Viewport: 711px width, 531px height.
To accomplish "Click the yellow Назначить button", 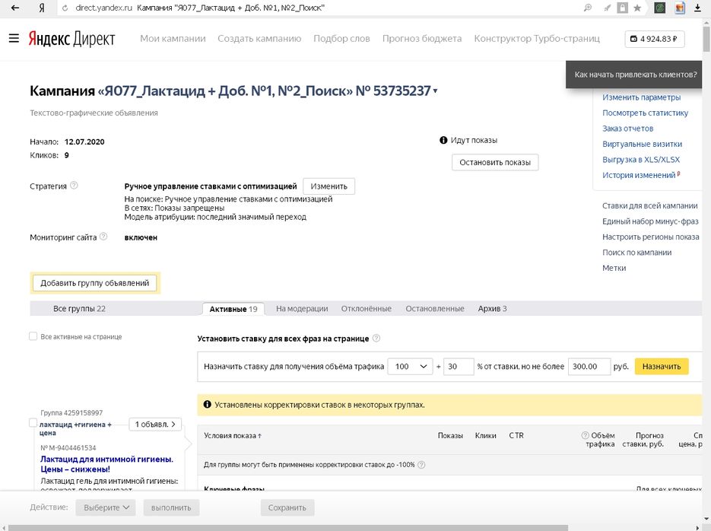I will (662, 367).
